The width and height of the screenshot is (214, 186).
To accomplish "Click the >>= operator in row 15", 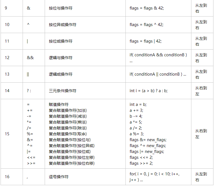I will point(31,163).
